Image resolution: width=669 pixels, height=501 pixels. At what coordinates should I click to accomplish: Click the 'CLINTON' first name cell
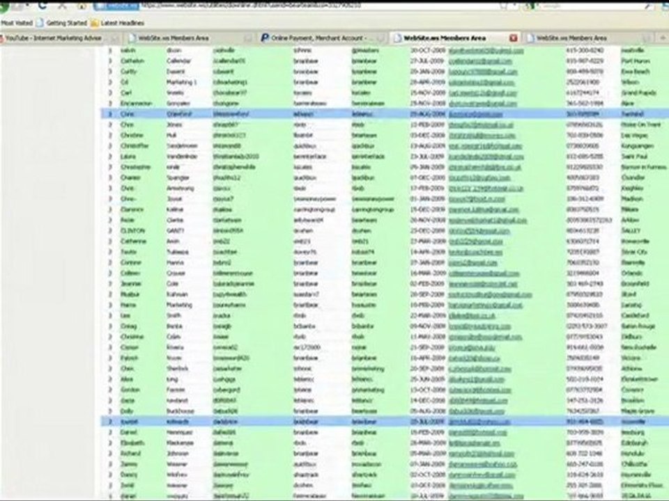coord(132,231)
